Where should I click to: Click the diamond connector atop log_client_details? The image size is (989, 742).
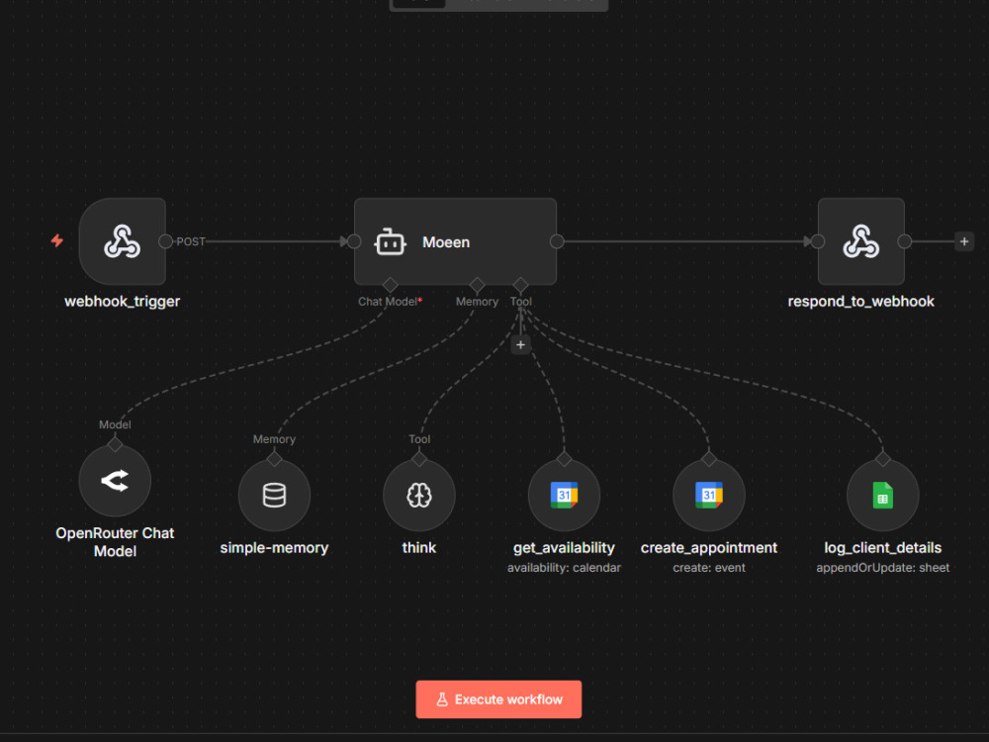click(x=882, y=459)
